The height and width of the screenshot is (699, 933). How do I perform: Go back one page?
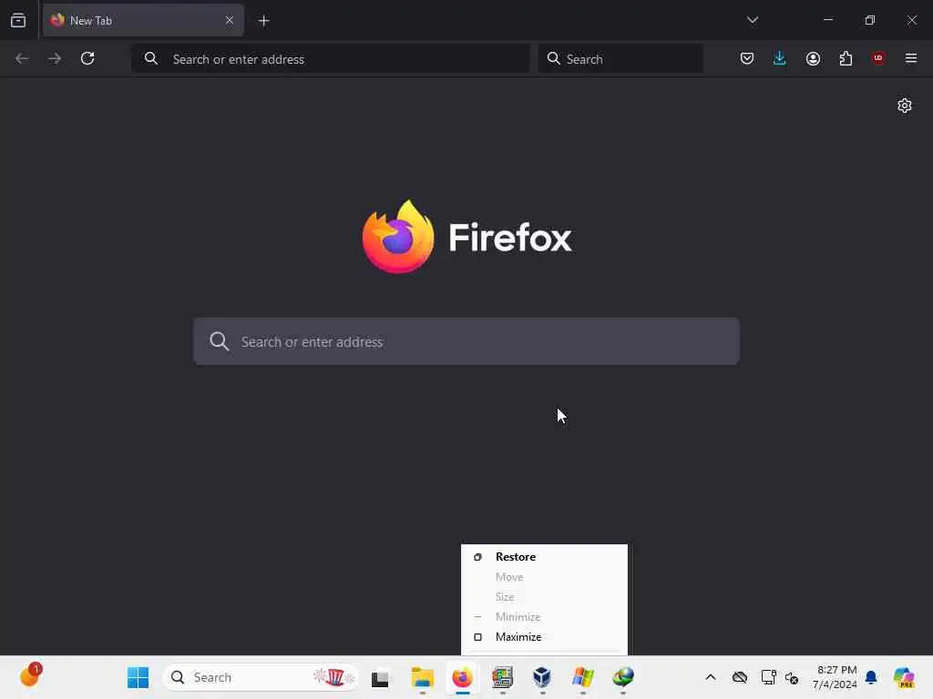(22, 58)
